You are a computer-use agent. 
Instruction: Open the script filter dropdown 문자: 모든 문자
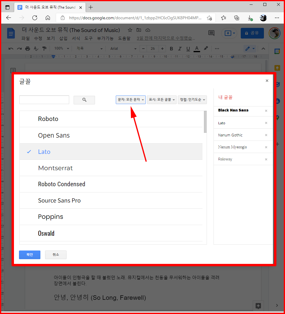coord(131,100)
